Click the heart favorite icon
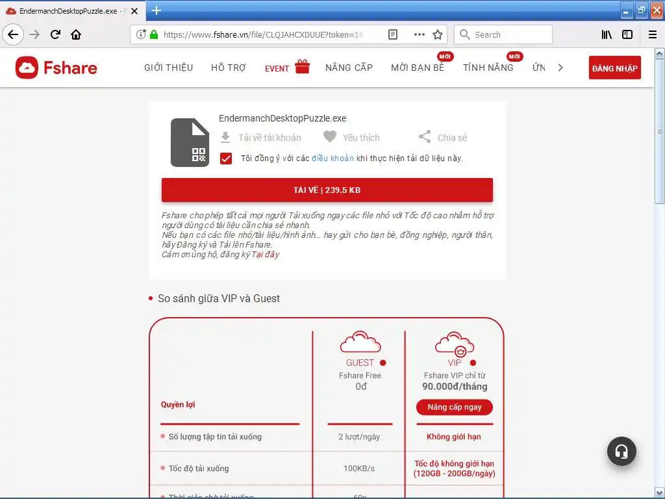 [329, 136]
